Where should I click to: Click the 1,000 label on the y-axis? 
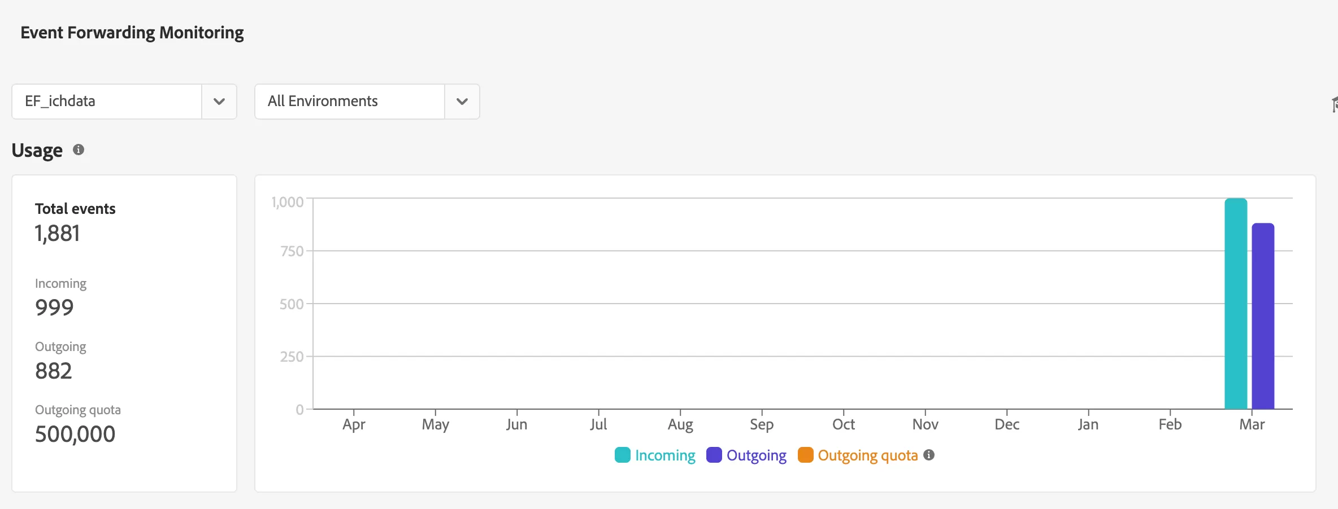(x=288, y=202)
